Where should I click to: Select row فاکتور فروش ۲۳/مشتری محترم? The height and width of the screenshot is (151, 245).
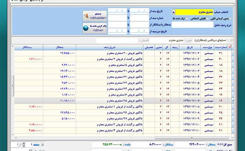[123, 83]
